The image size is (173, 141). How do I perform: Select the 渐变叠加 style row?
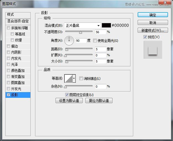pyautogui.click(x=18, y=77)
